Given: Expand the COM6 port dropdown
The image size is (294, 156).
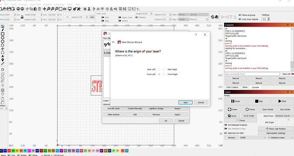Looking at the screenshot, I should [x=253, y=138].
